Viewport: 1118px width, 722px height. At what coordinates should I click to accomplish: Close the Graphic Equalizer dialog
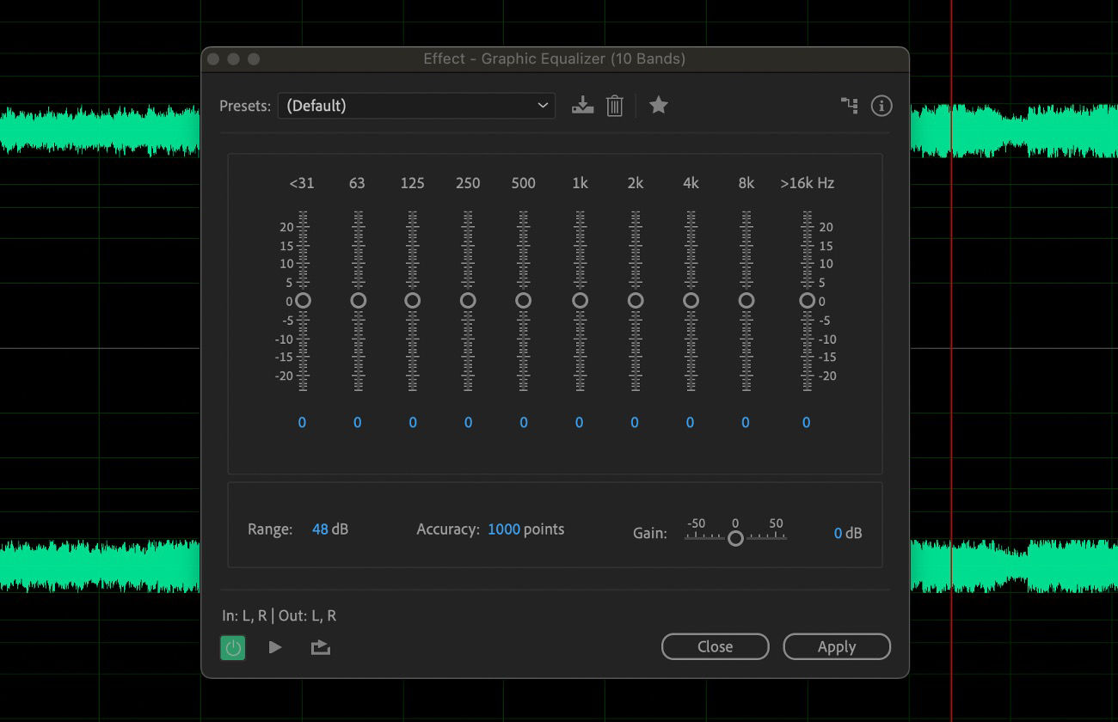pyautogui.click(x=715, y=646)
